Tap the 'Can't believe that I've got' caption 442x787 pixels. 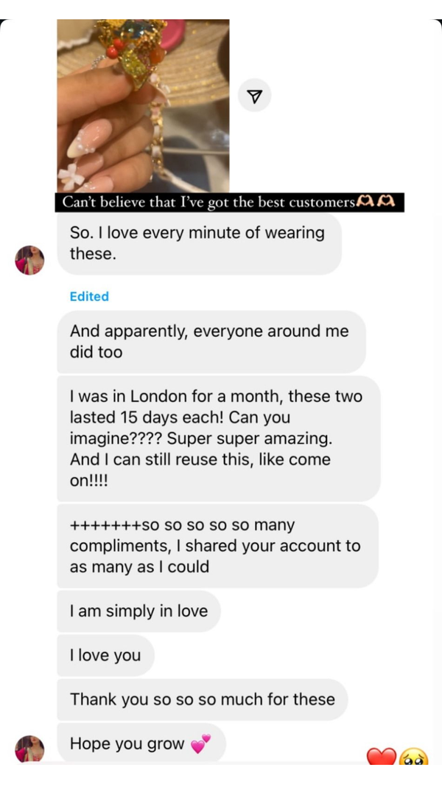(208, 202)
